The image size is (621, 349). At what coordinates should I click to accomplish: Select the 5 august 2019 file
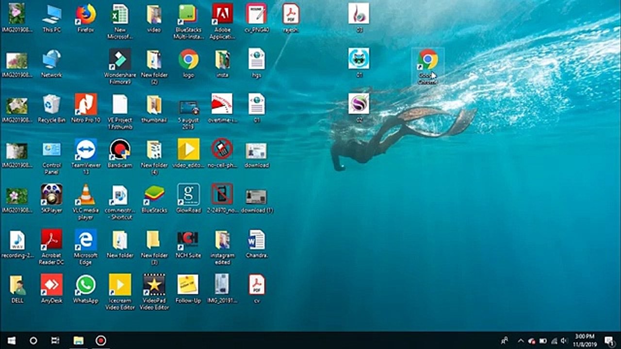188,115
